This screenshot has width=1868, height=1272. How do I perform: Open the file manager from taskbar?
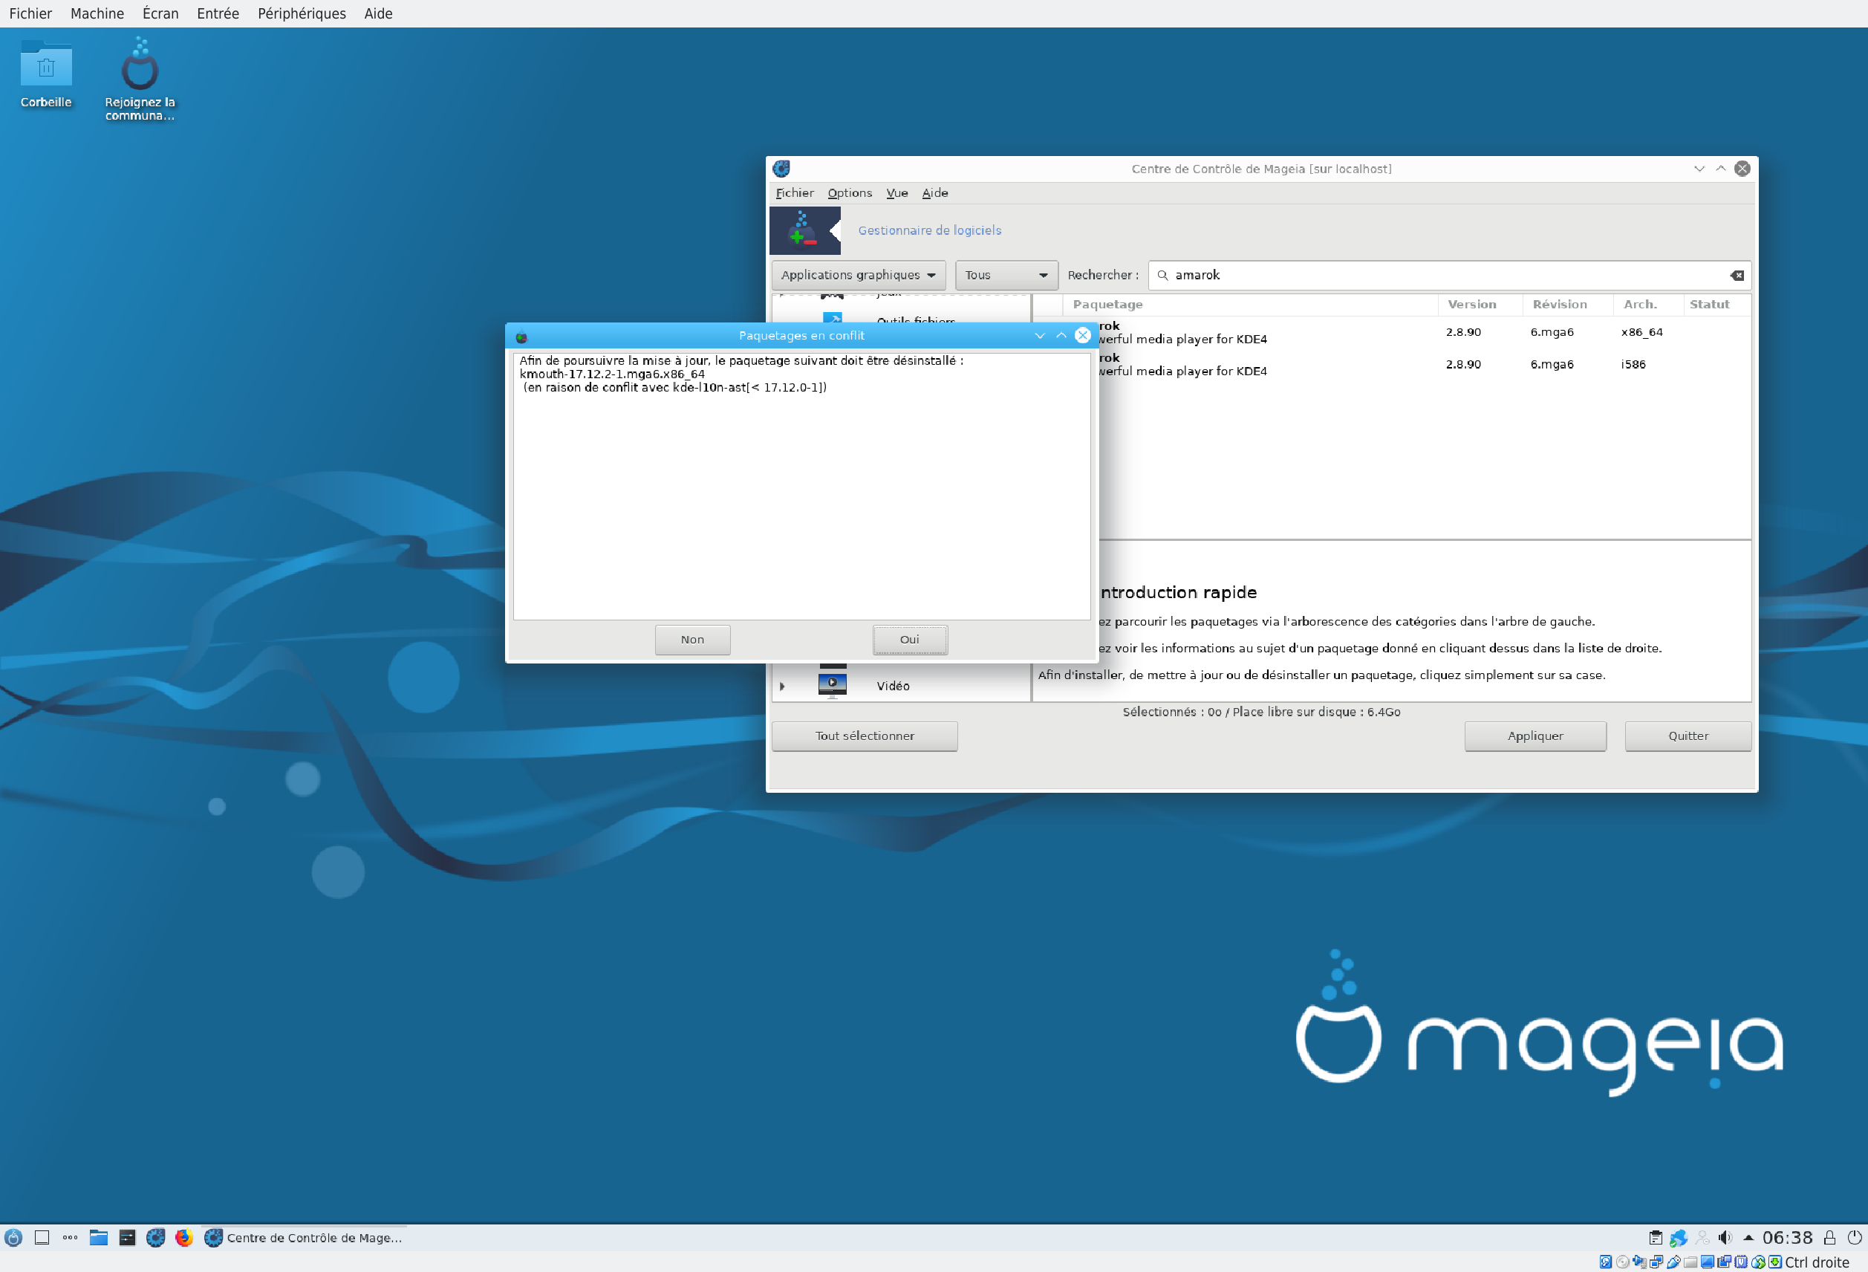pos(98,1237)
